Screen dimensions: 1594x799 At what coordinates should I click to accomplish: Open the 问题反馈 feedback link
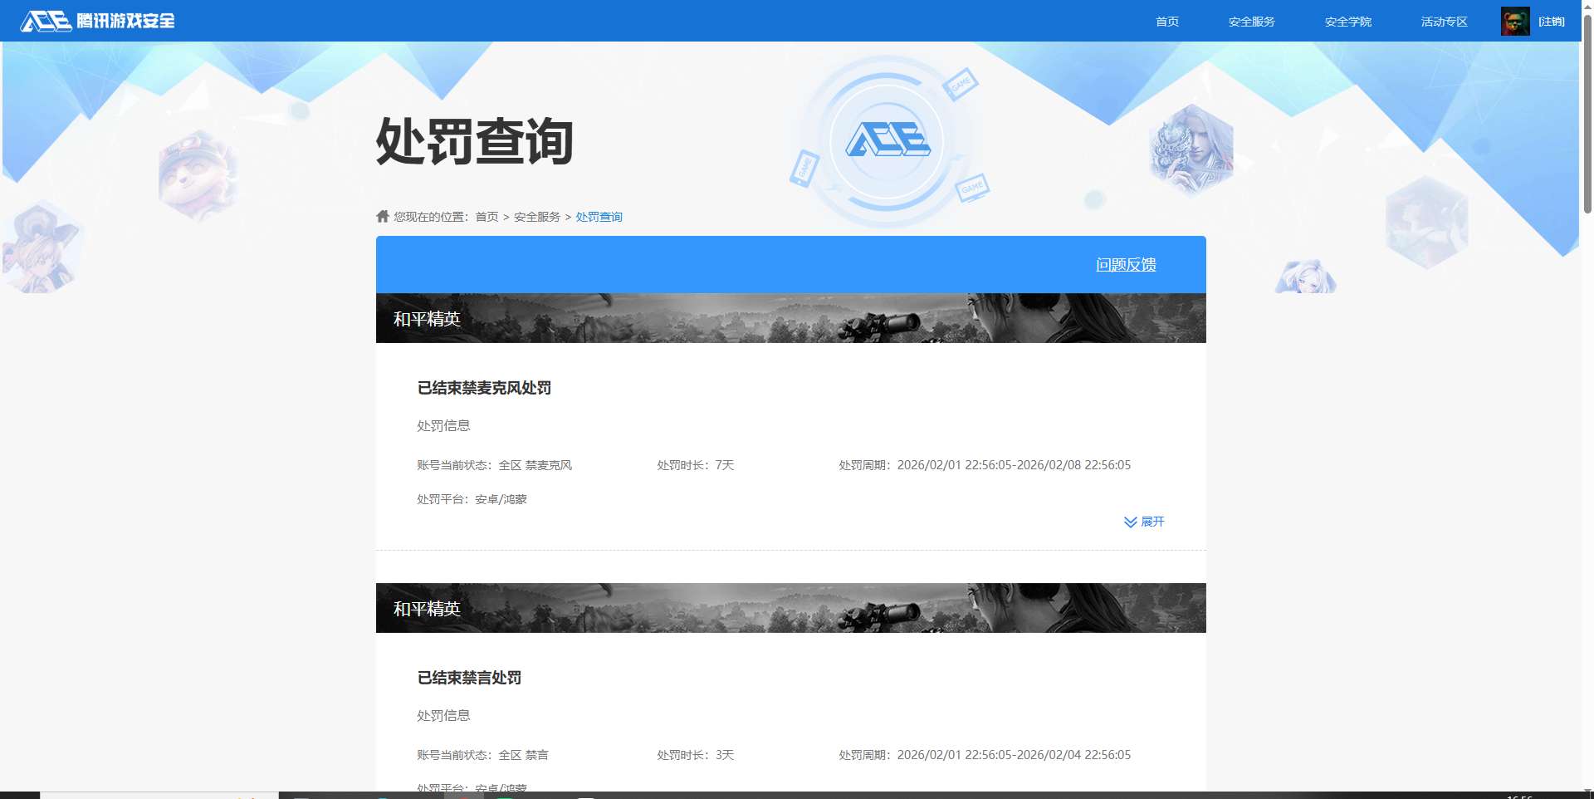coord(1126,264)
